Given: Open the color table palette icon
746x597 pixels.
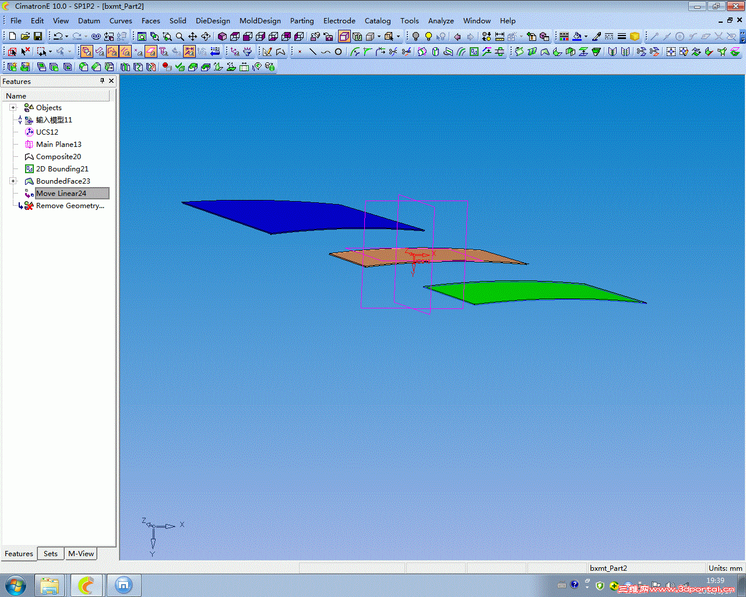Looking at the screenshot, I should point(564,36).
